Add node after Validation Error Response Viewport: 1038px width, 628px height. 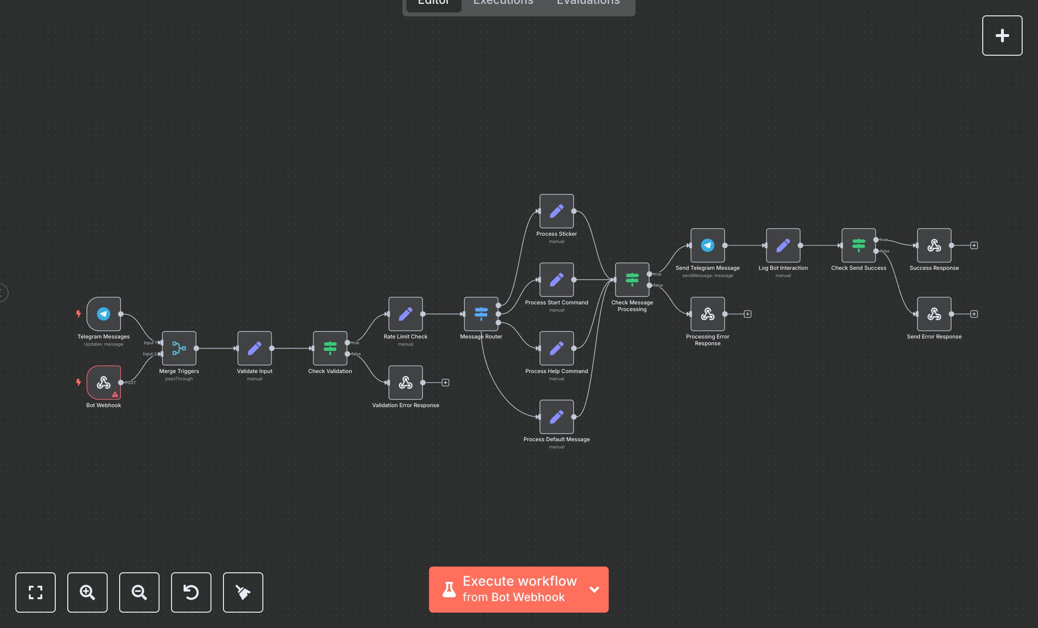(x=445, y=383)
